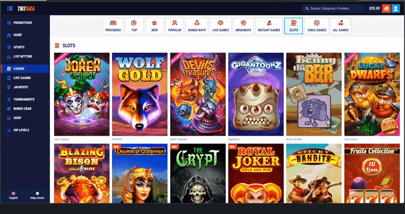Select the Megaways category tab

coord(244,26)
